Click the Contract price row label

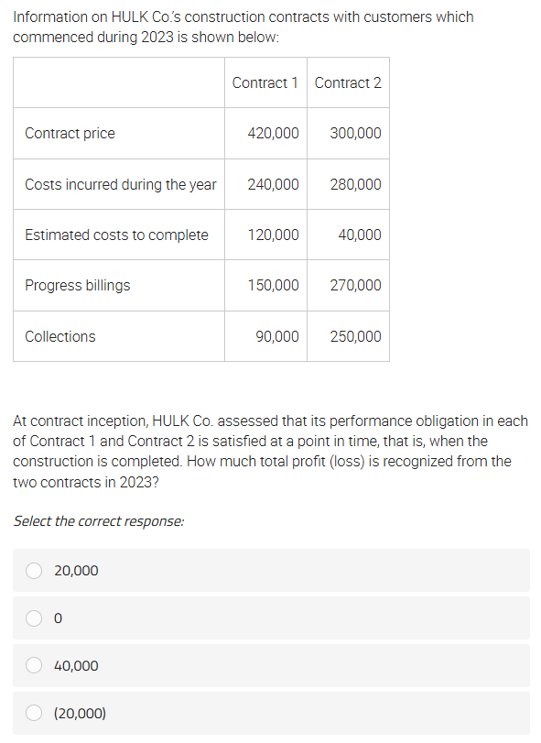tap(70, 134)
